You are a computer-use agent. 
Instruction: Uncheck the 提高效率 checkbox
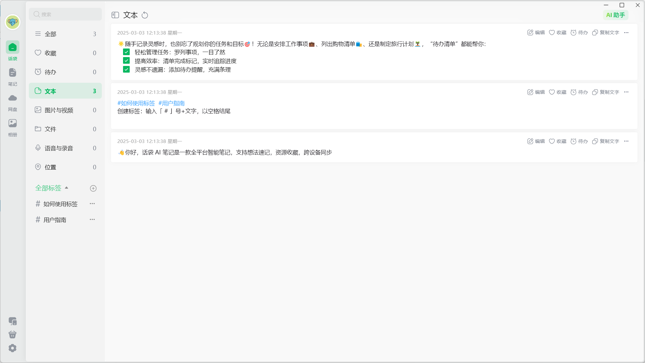[126, 61]
